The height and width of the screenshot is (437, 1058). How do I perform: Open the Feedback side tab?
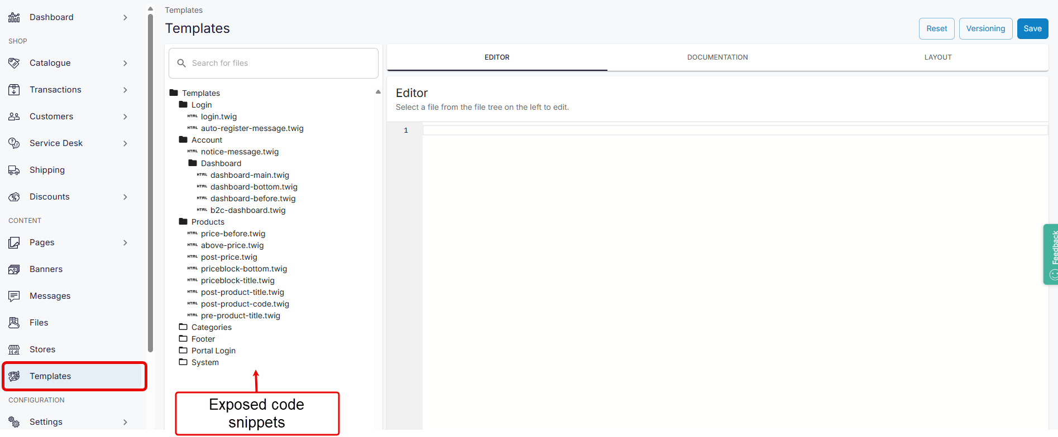point(1051,254)
